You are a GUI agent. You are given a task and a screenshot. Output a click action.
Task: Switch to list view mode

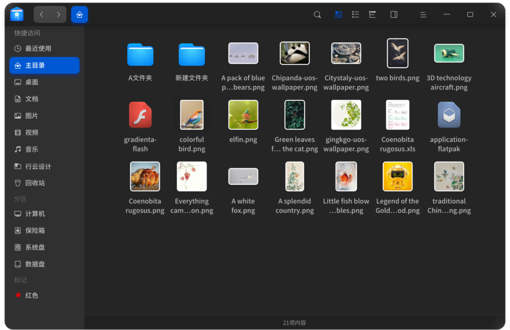click(x=356, y=15)
